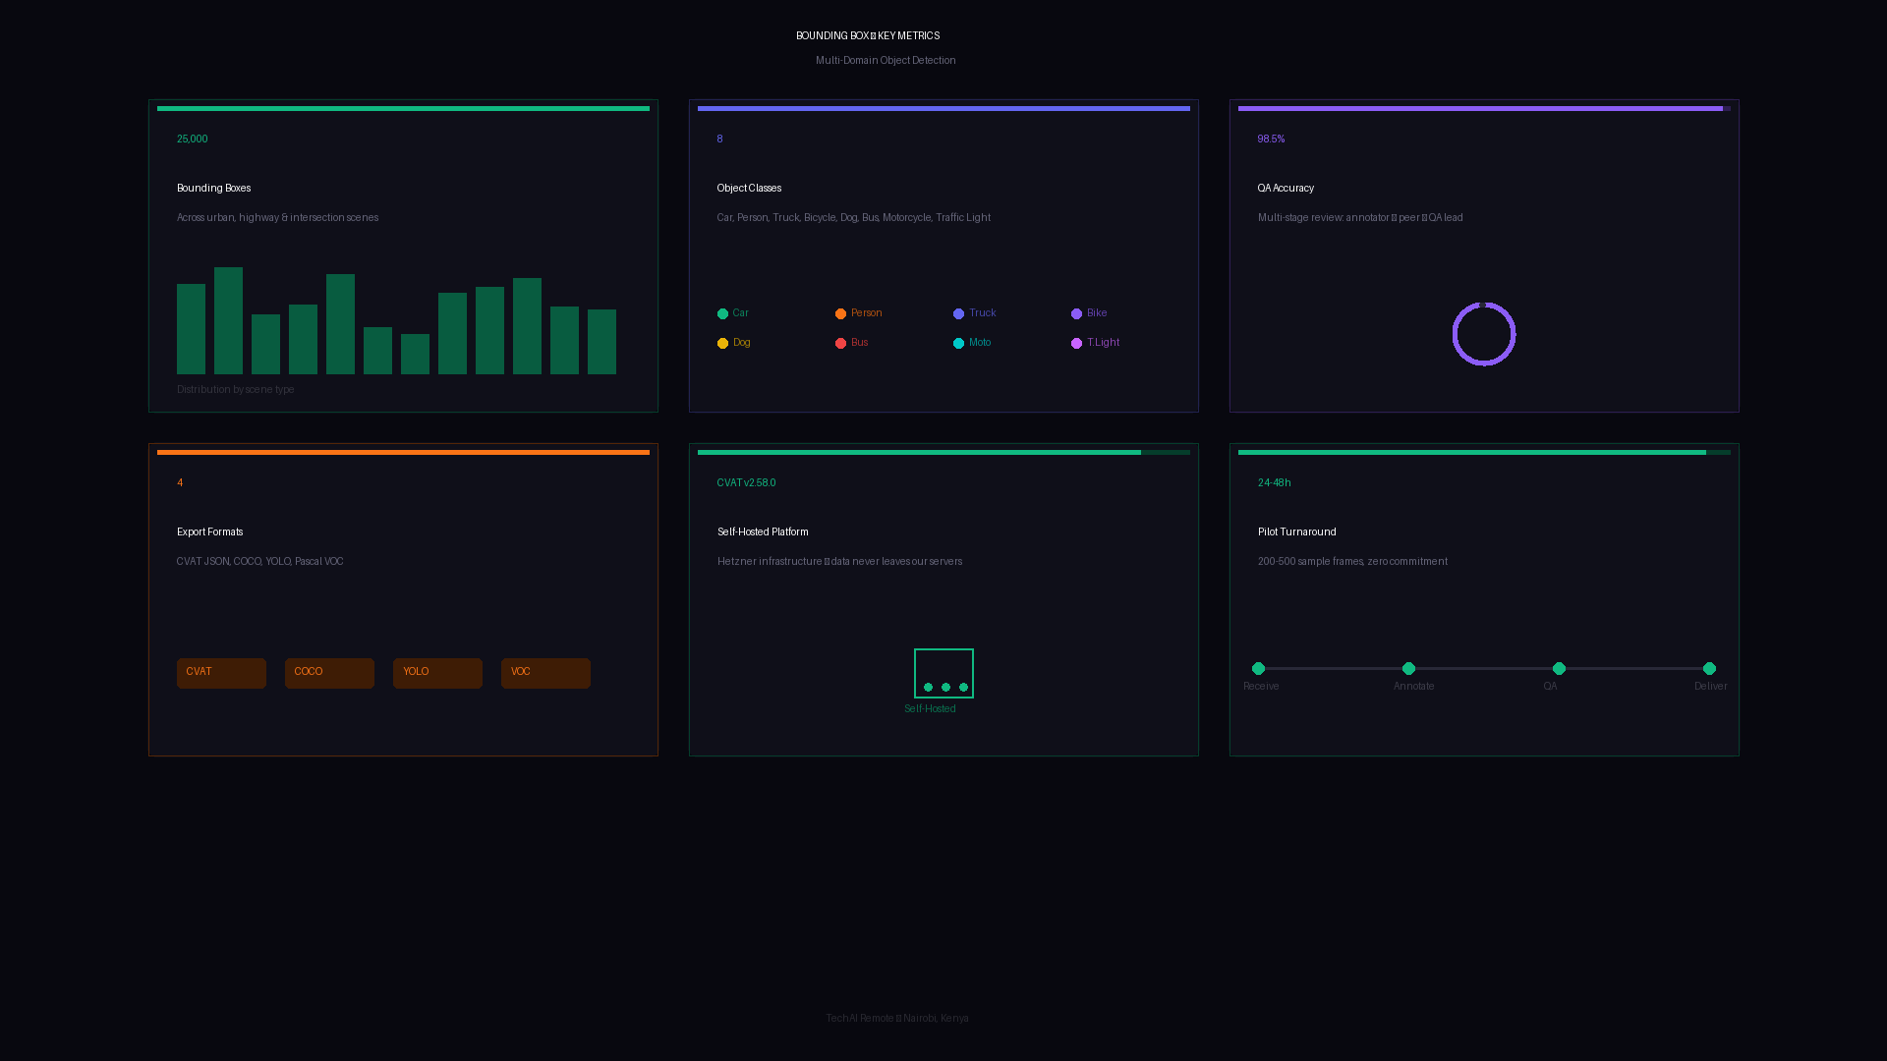The height and width of the screenshot is (1061, 1887).
Task: Click the "4" Export Formats metric value
Action: (180, 483)
